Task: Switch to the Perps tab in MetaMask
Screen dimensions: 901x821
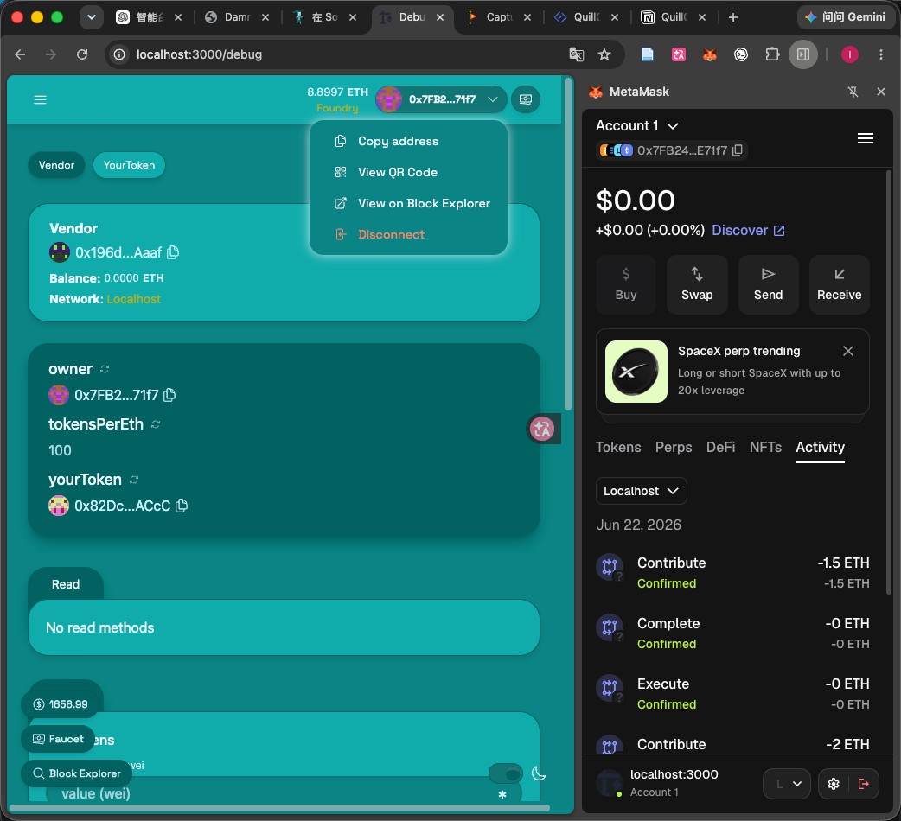Action: click(x=674, y=448)
